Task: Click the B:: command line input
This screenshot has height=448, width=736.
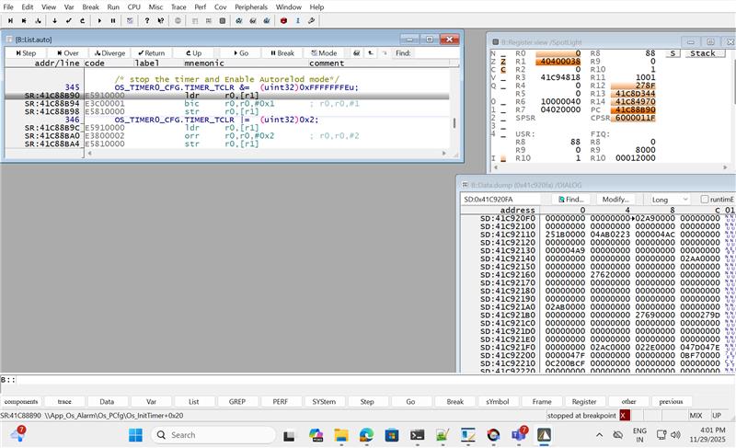Action: coord(375,380)
